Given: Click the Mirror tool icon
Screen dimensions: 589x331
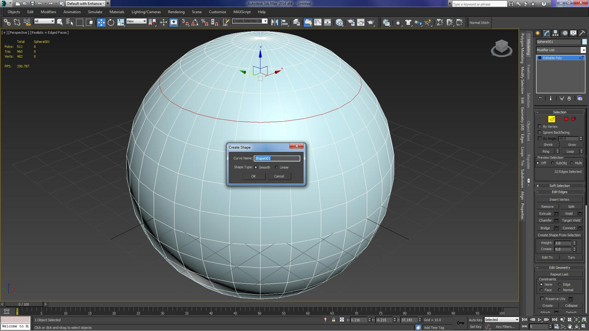Looking at the screenshot, I should click(275, 22).
